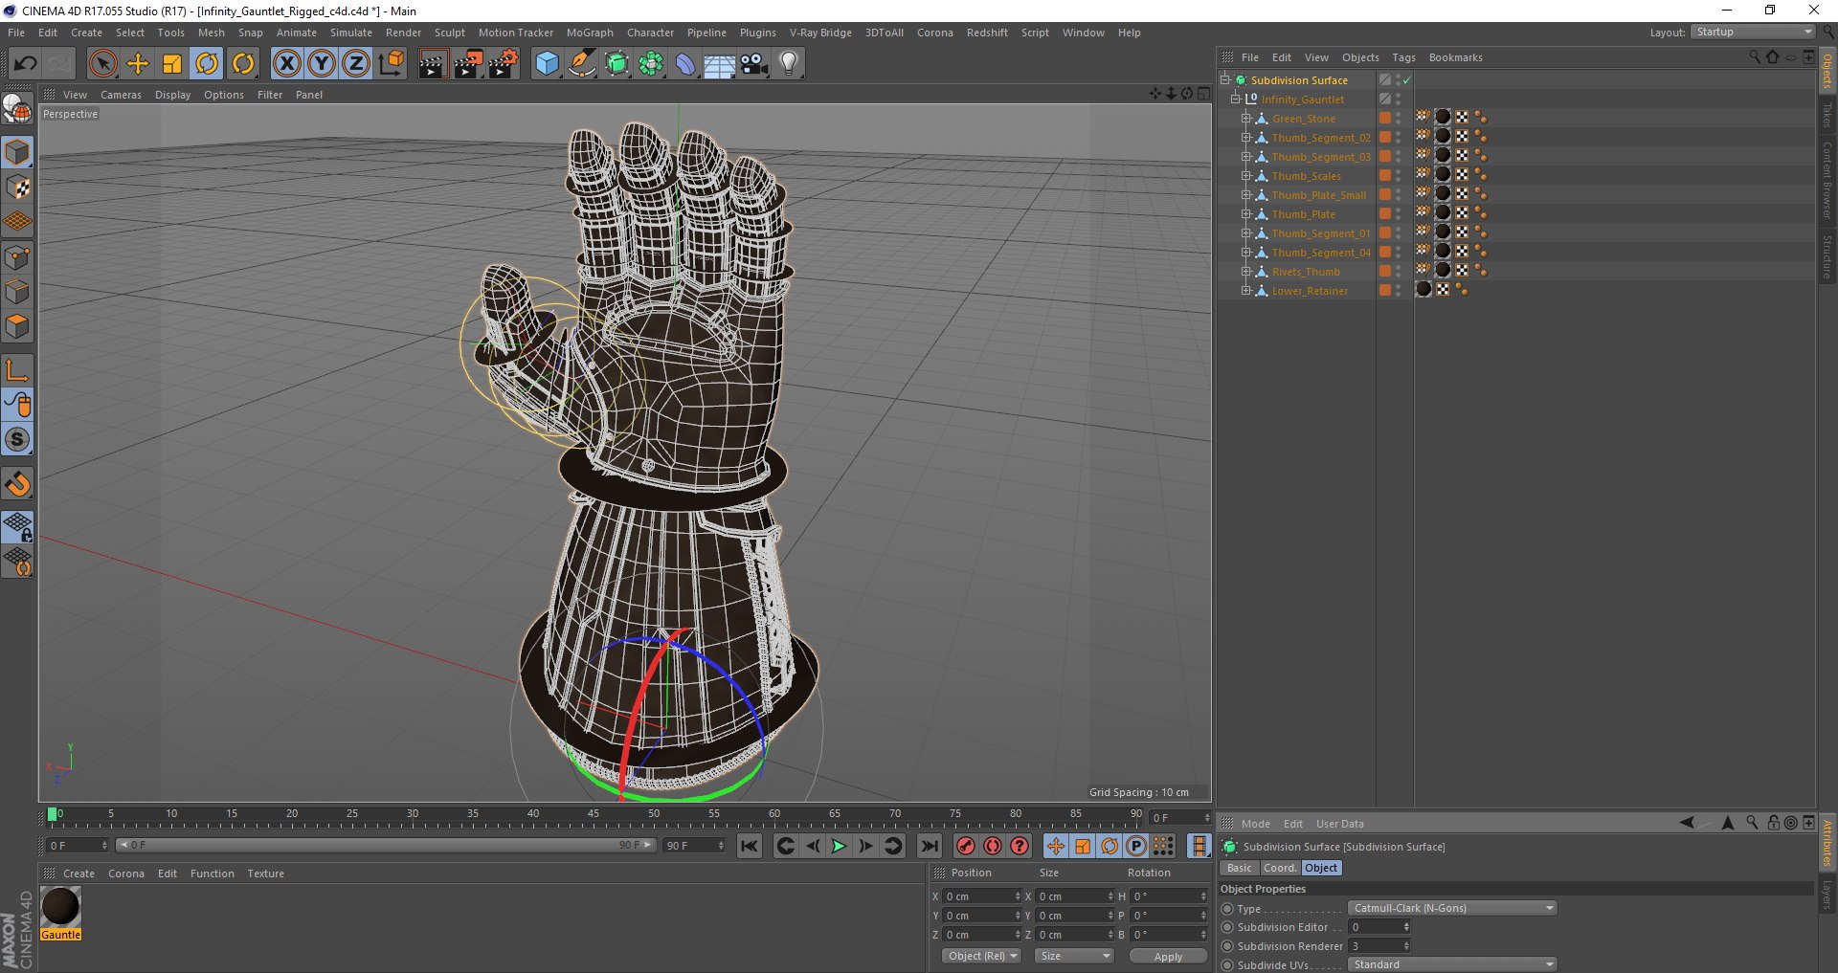Expand Thumb_Scales object
This screenshot has width=1838, height=973.
(1246, 176)
